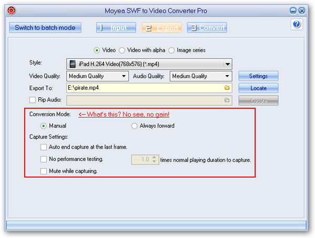
Task: Select Video with alpha option
Action: 122,50
